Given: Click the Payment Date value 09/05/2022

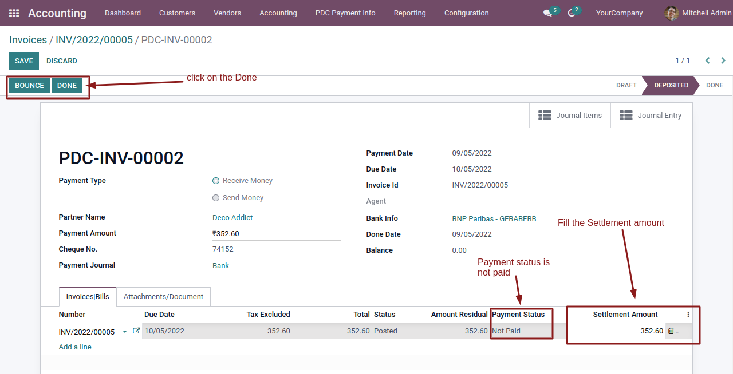Looking at the screenshot, I should coord(472,153).
